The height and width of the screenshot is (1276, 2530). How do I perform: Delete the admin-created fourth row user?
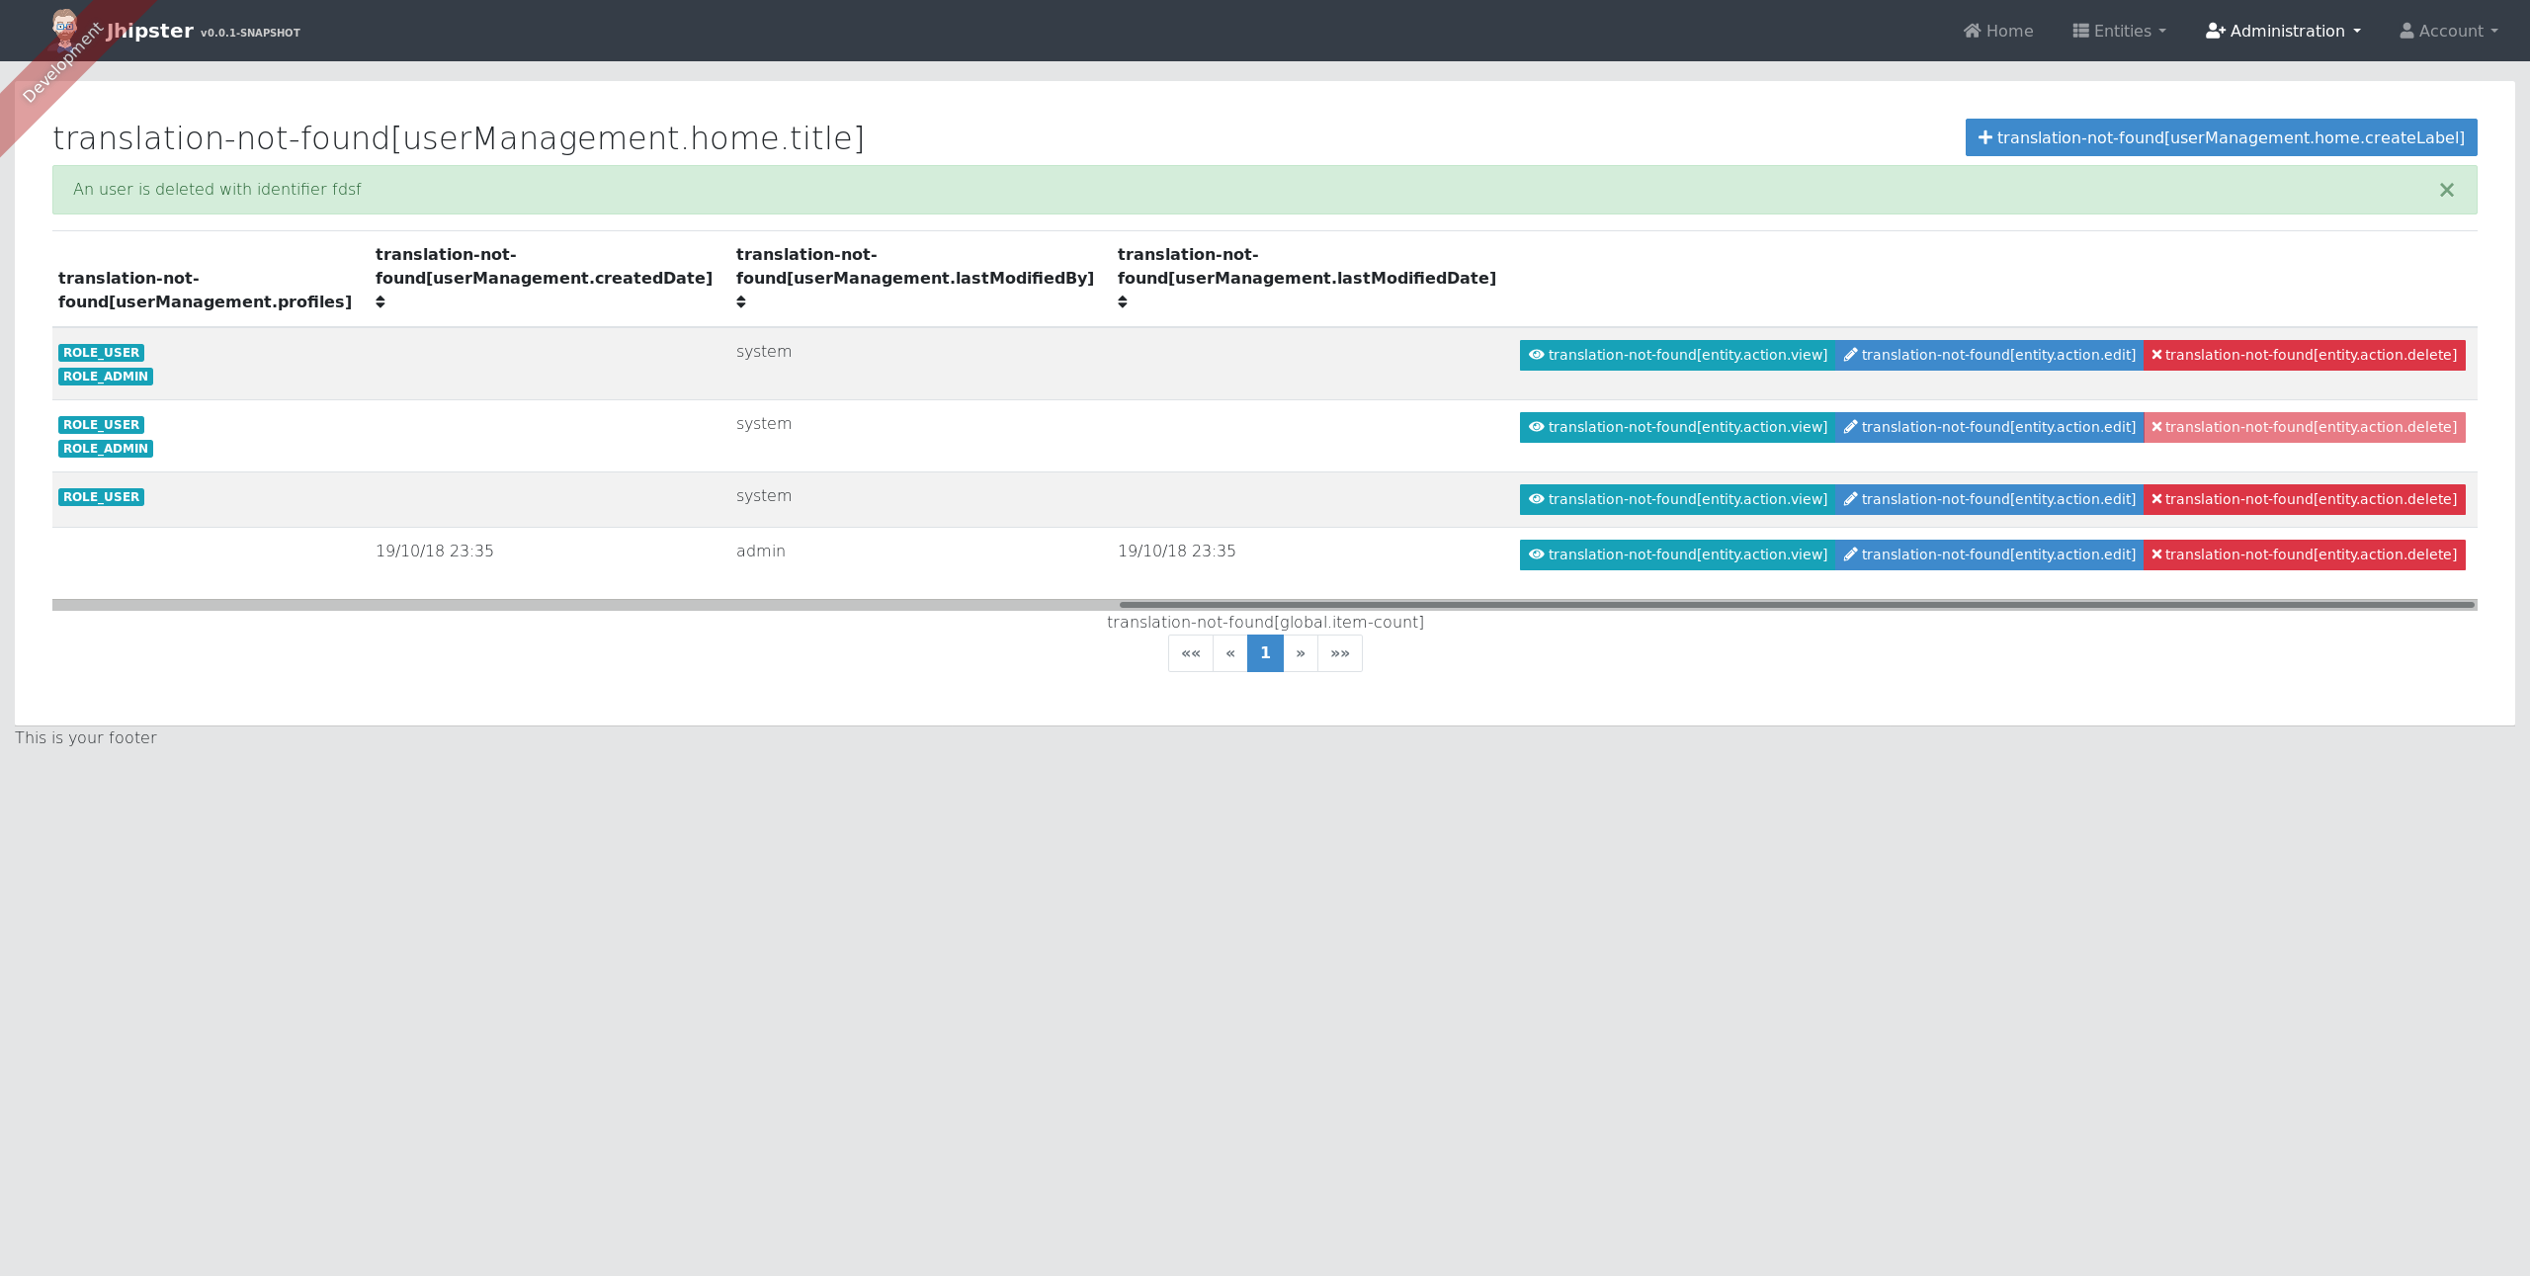(x=2304, y=554)
